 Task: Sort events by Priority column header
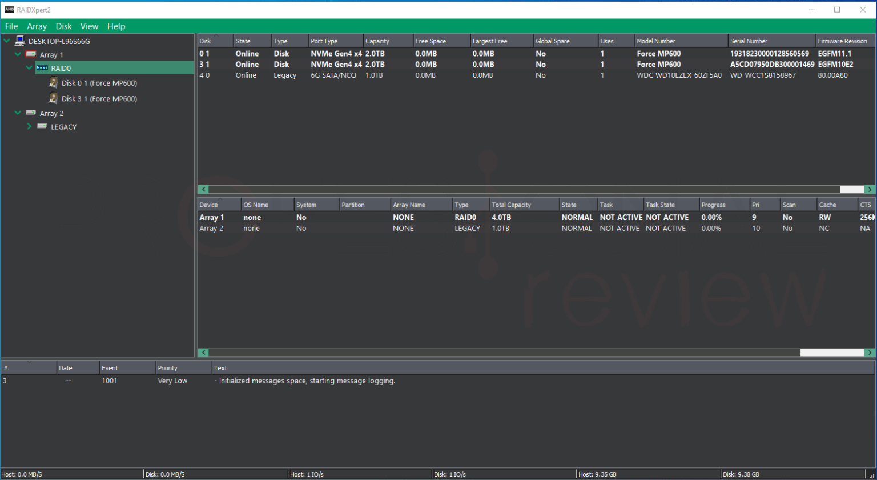pos(183,368)
